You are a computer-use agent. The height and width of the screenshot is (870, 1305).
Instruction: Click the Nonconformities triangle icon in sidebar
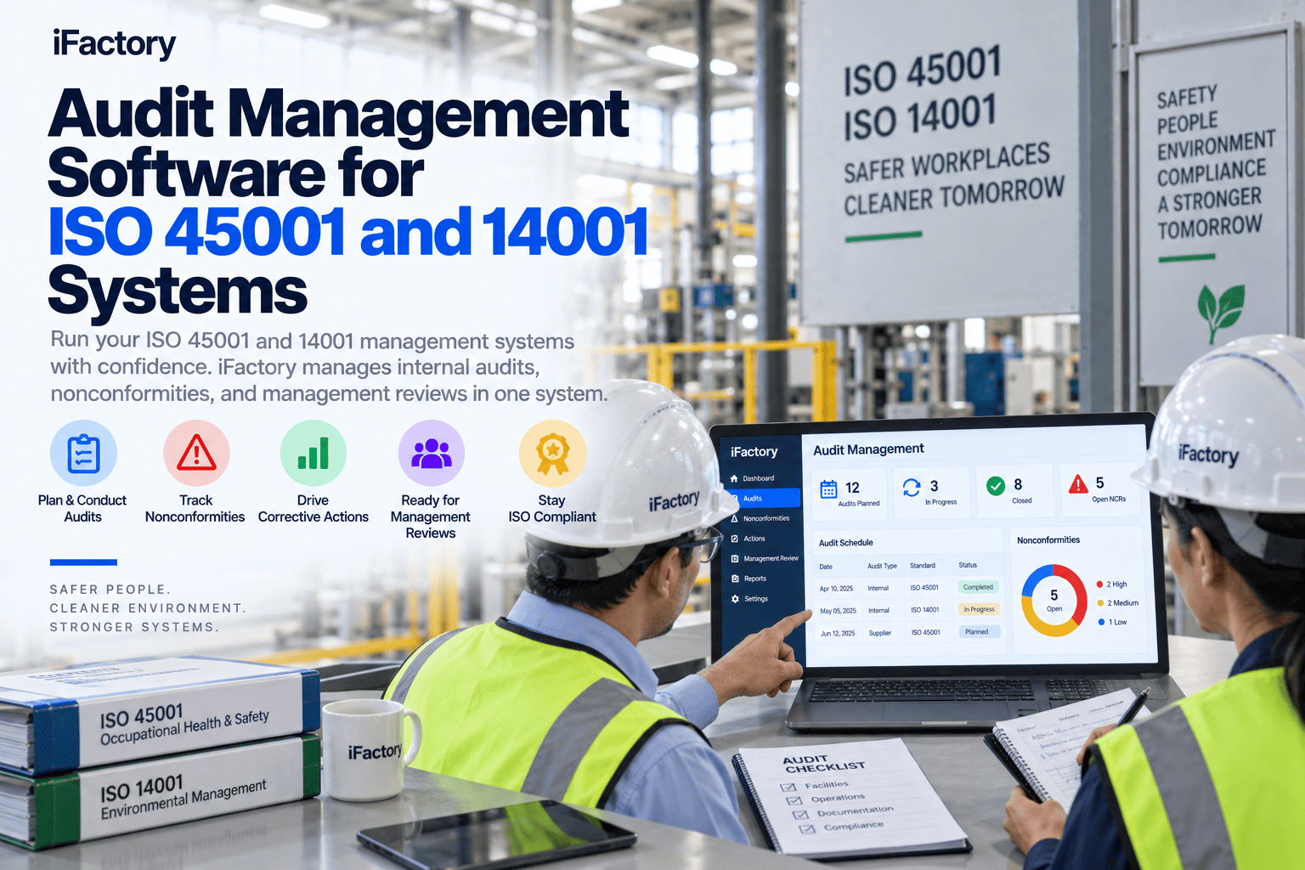(x=734, y=518)
